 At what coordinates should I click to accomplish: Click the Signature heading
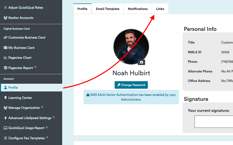point(196,99)
